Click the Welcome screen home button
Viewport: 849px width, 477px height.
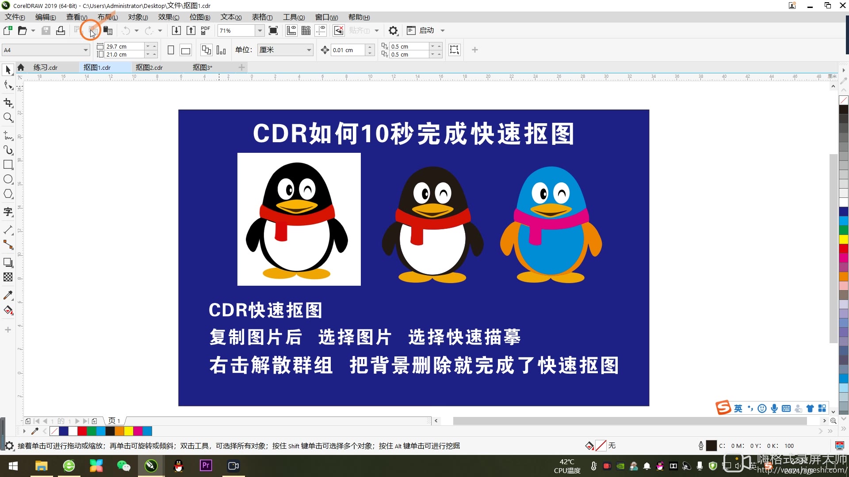tap(20, 68)
